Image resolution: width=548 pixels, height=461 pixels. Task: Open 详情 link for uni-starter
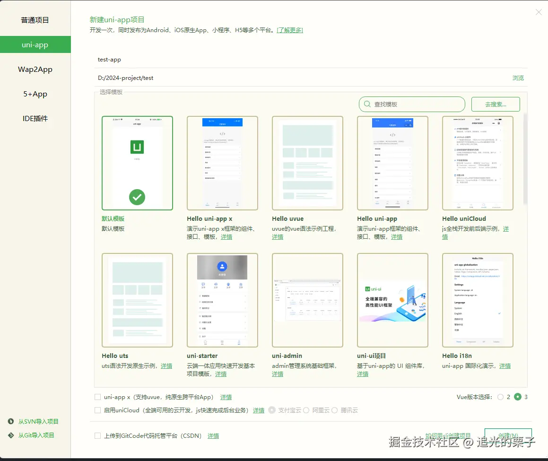pyautogui.click(x=221, y=374)
